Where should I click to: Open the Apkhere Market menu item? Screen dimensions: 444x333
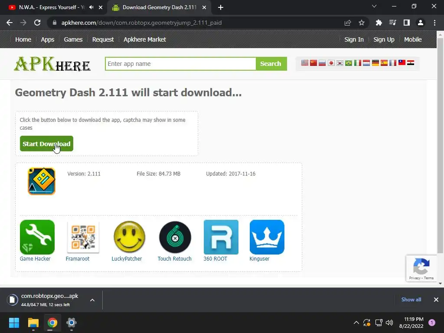(145, 39)
